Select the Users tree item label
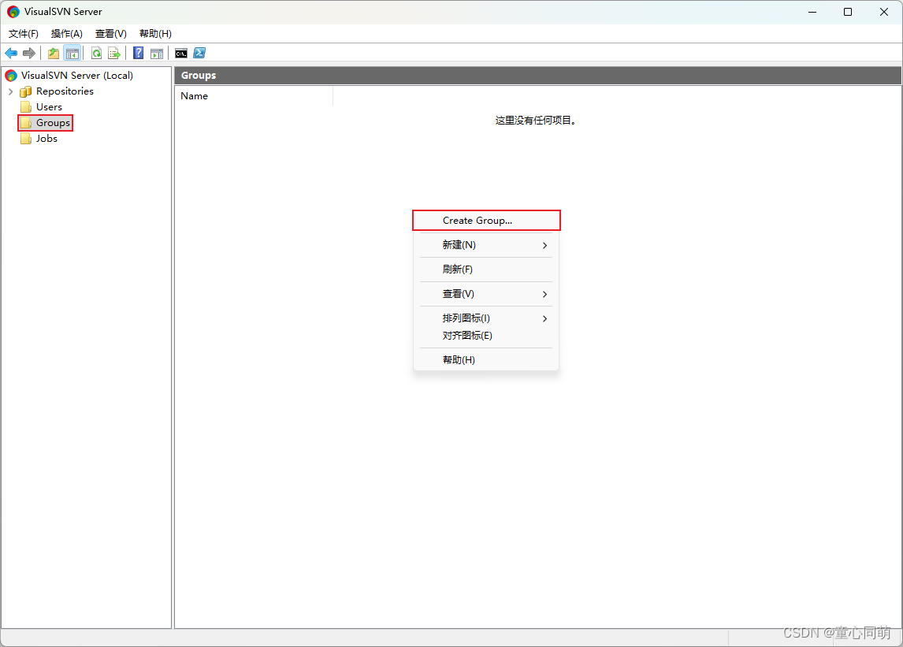Viewport: 903px width, 647px height. click(x=49, y=107)
